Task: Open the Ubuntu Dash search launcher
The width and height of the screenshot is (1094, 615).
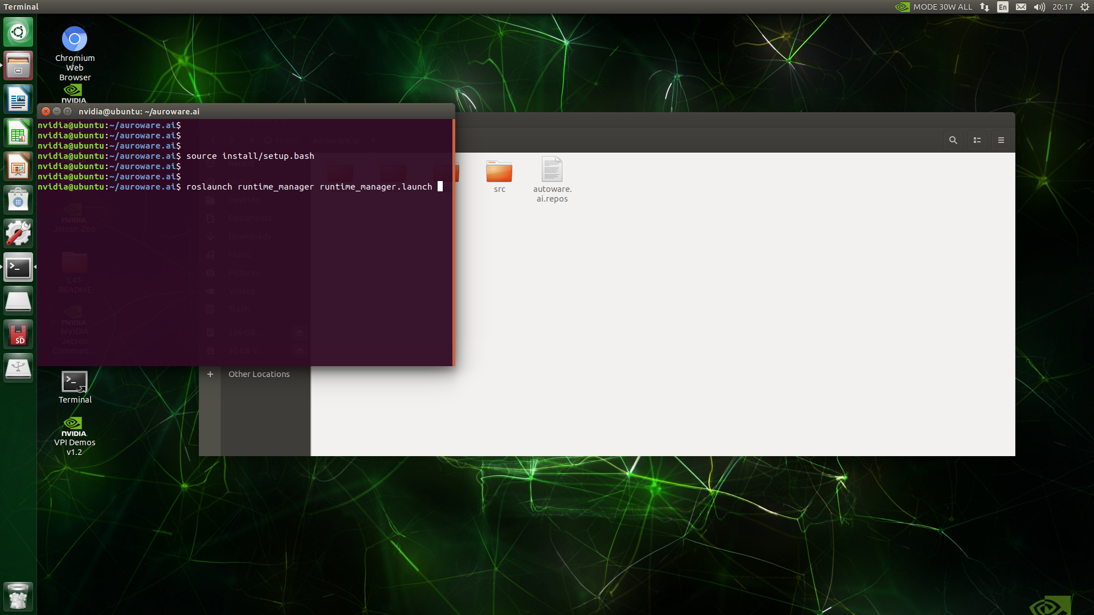Action: tap(18, 32)
